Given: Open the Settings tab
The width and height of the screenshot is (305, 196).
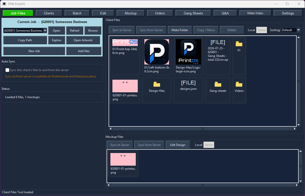Looking at the screenshot, I should tap(288, 13).
